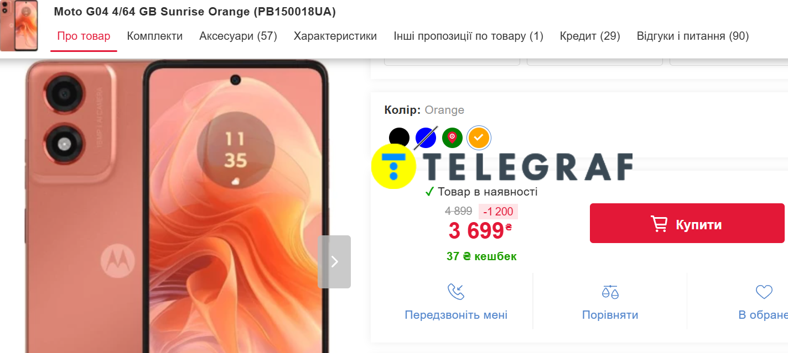Screen dimensions: 788x353
Task: Select the unavailable blue color option
Action: [x=426, y=138]
